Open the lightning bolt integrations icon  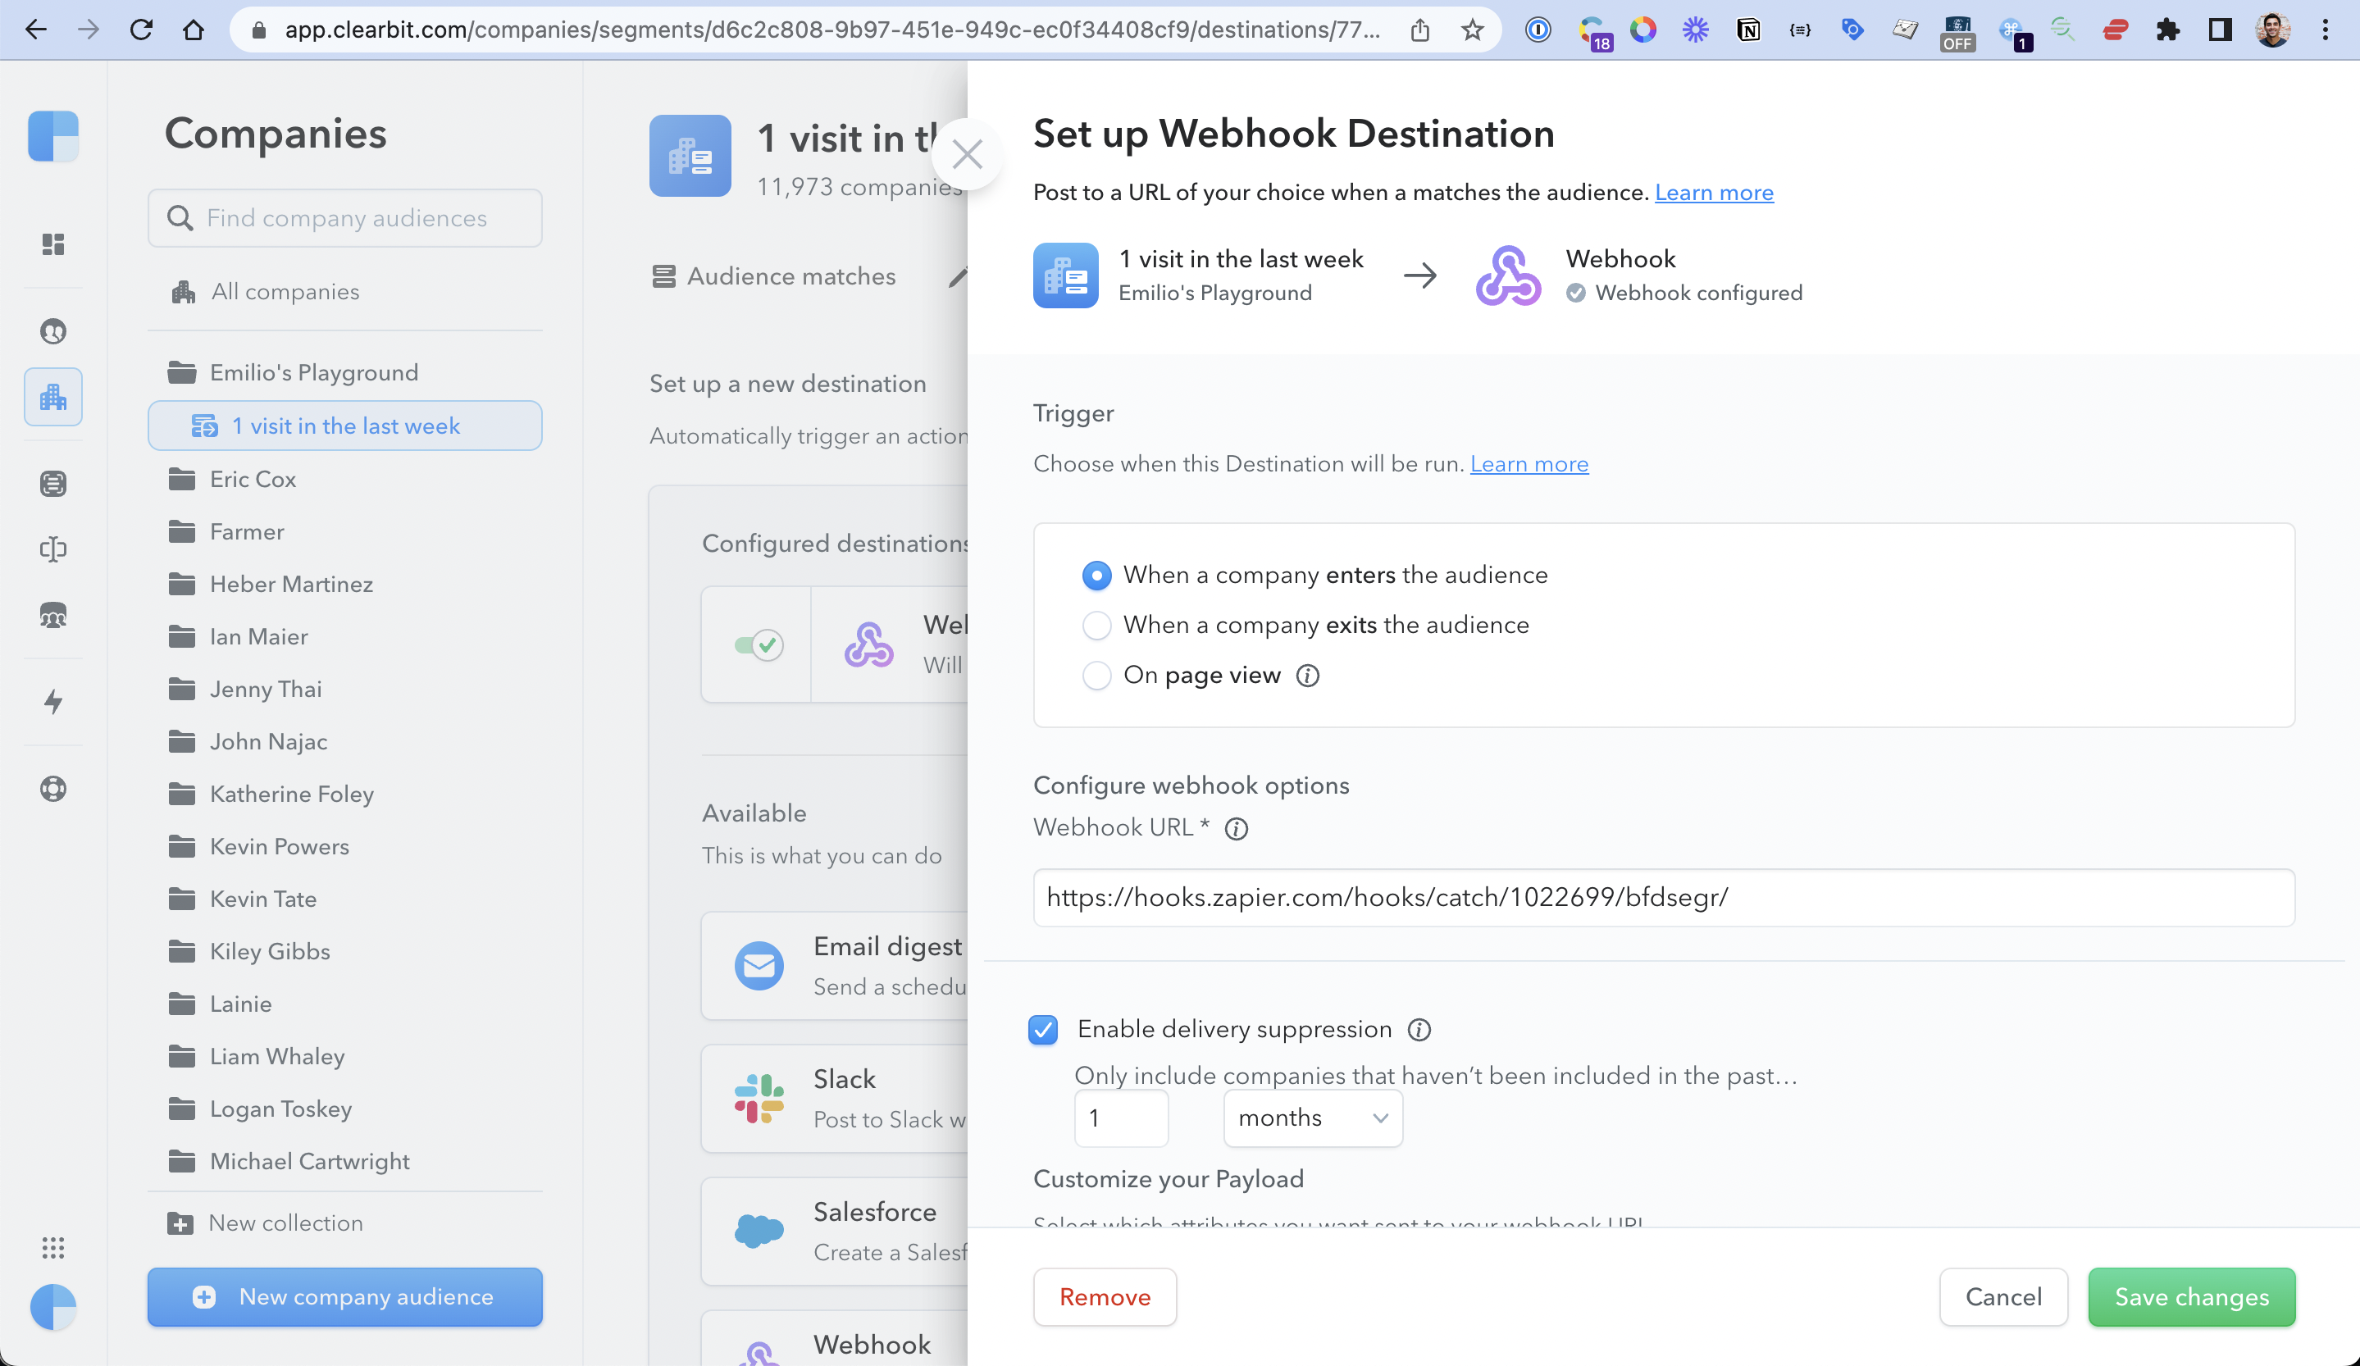[53, 701]
